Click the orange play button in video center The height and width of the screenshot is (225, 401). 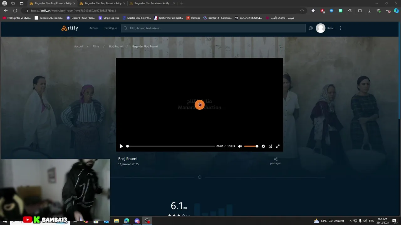coord(200,105)
